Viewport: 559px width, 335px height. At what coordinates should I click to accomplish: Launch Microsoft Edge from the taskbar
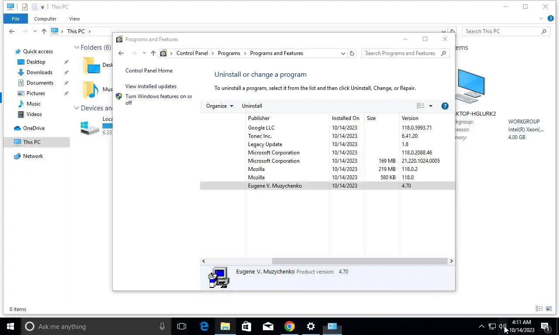[x=204, y=326]
